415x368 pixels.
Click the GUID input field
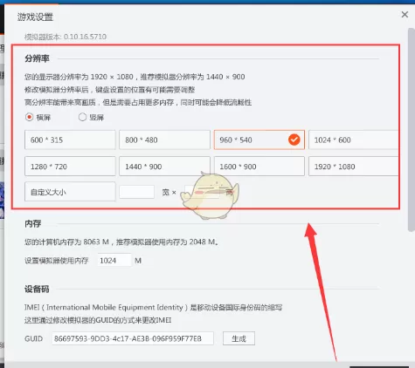(x=133, y=338)
